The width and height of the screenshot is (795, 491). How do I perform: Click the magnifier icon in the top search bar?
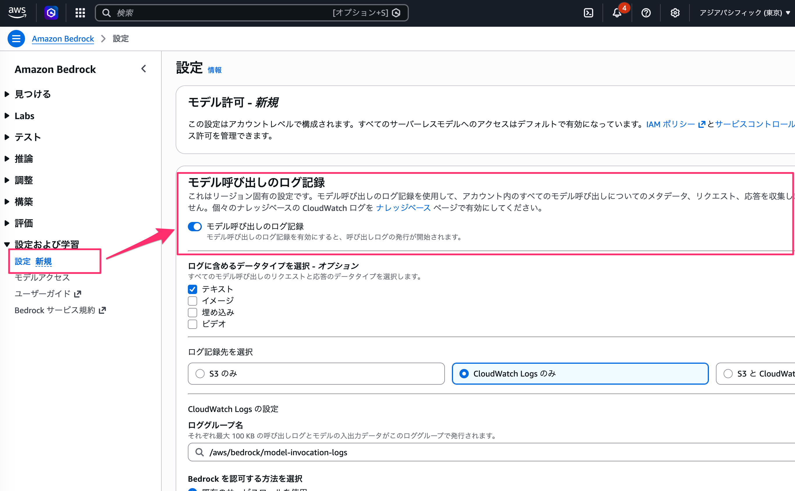(x=106, y=13)
